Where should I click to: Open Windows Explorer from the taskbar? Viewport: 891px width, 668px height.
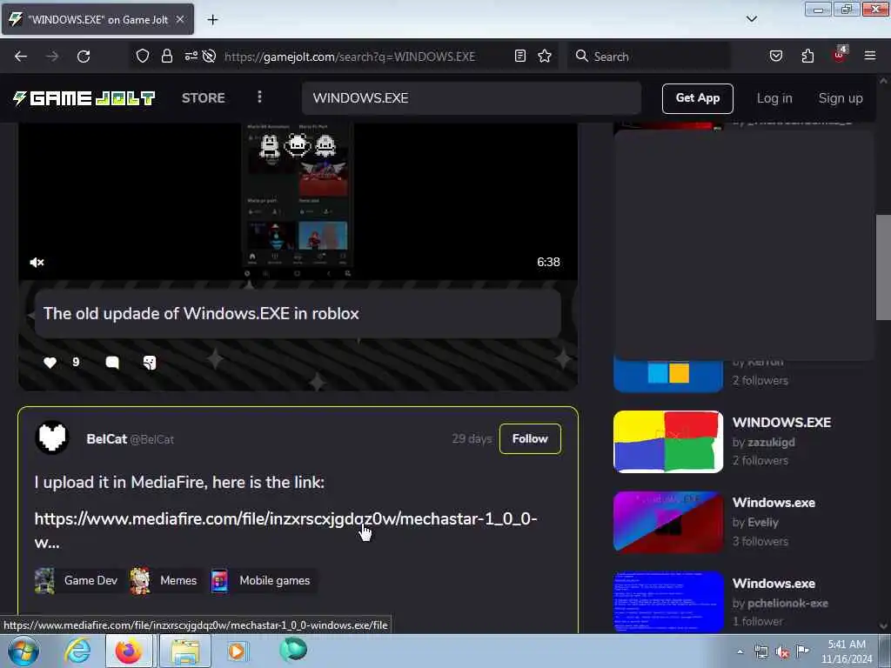pos(185,651)
